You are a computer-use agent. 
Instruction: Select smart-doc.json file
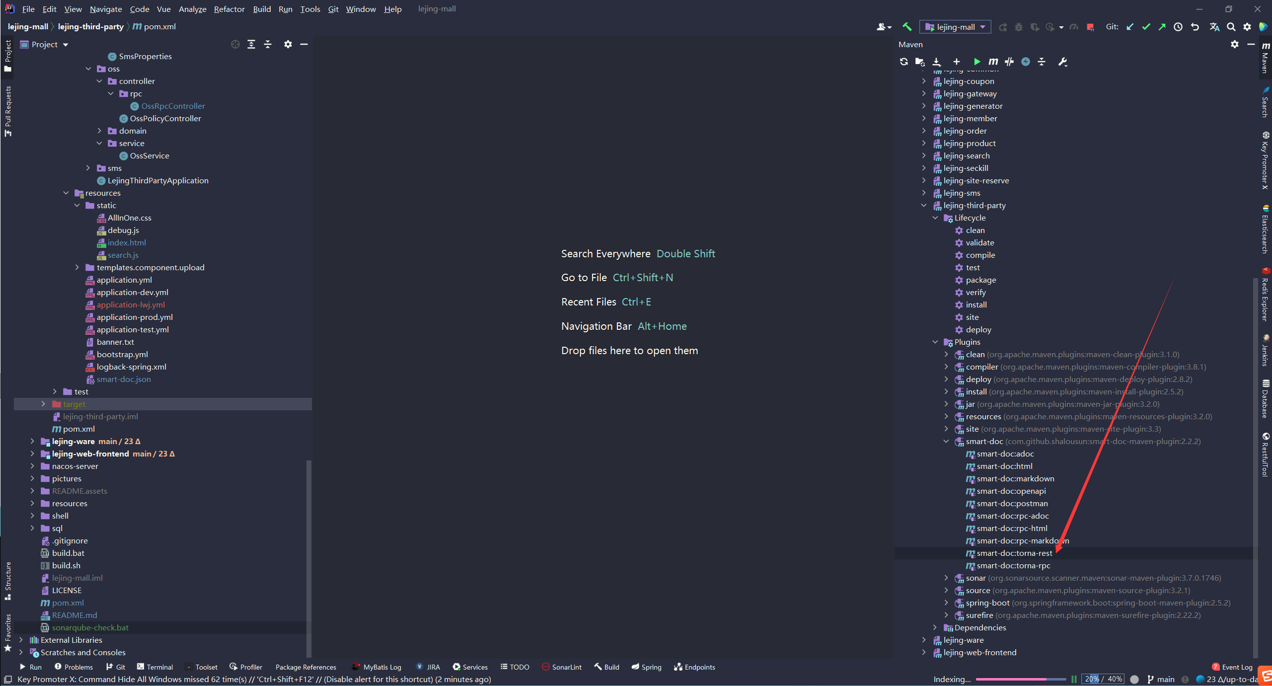(x=124, y=379)
